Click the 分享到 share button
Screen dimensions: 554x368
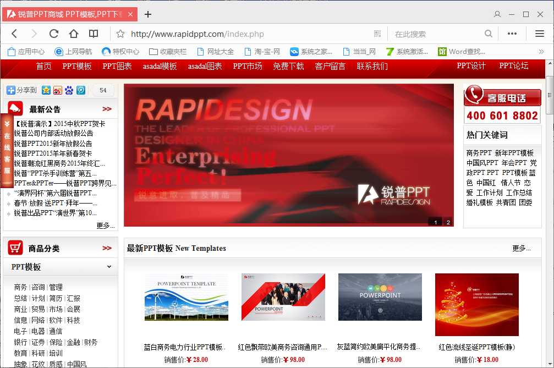click(x=21, y=90)
